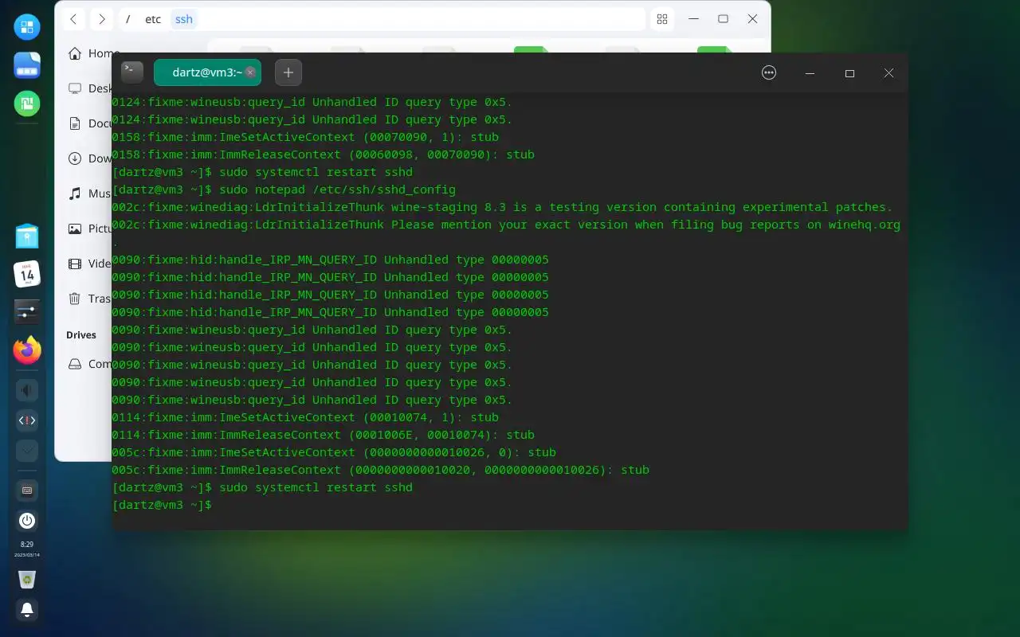Click the onscreen keyboard tray icon
The image size is (1020, 637).
[x=27, y=490]
